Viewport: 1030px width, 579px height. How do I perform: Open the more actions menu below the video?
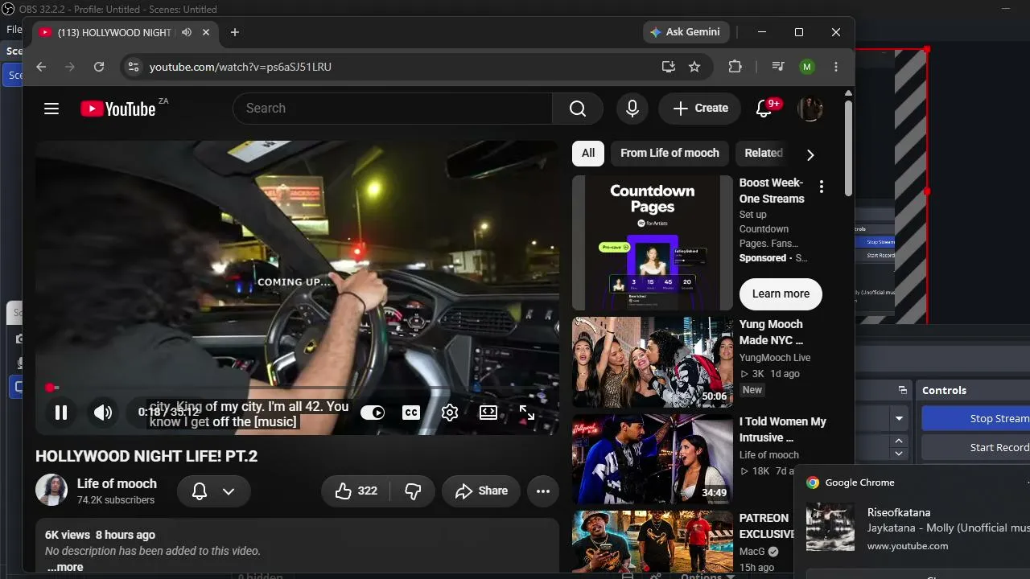click(x=543, y=491)
